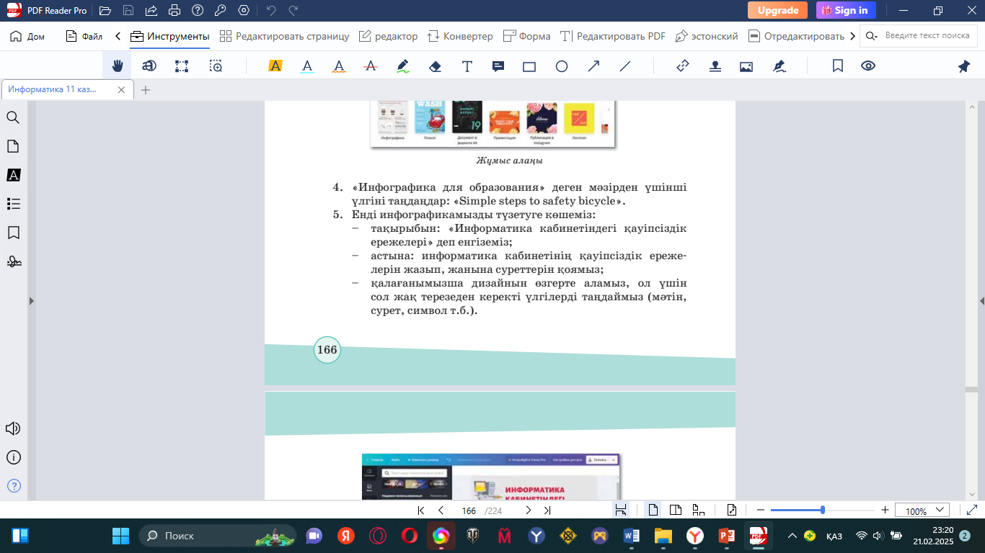Insert a comment note annotation
This screenshot has height=553, width=985.
pyautogui.click(x=498, y=66)
